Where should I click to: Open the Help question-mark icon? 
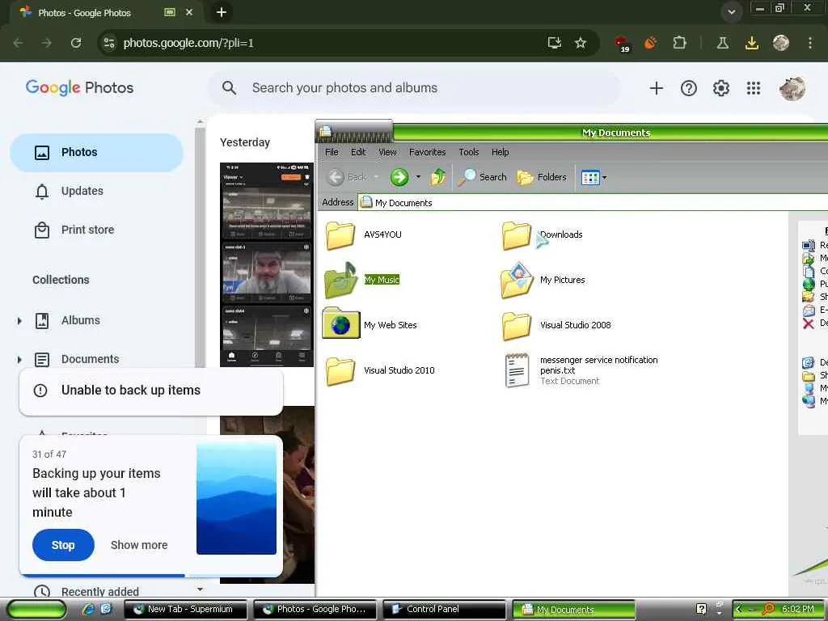coord(689,88)
